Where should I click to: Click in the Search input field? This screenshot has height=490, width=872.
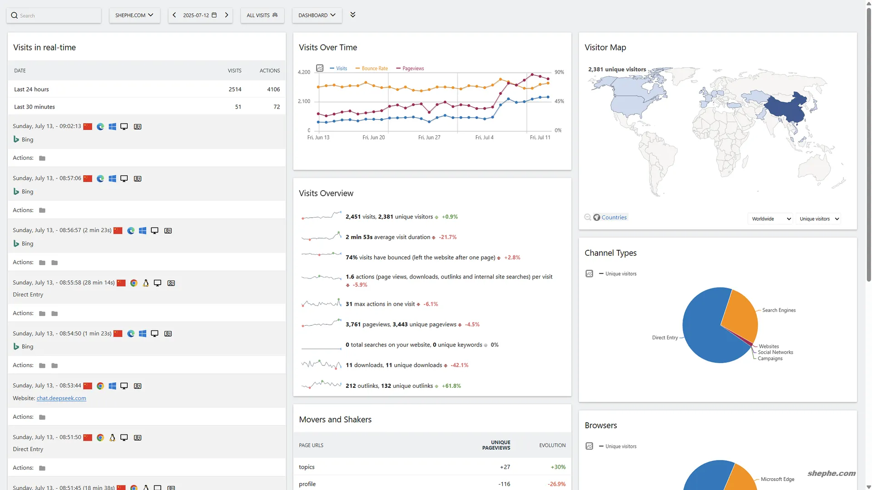57,15
